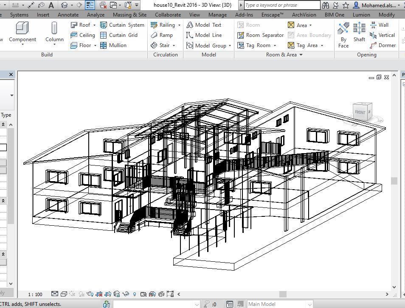This screenshot has height=308, width=405.
Task: Expand the Roof dropdown arrow
Action: [94, 25]
